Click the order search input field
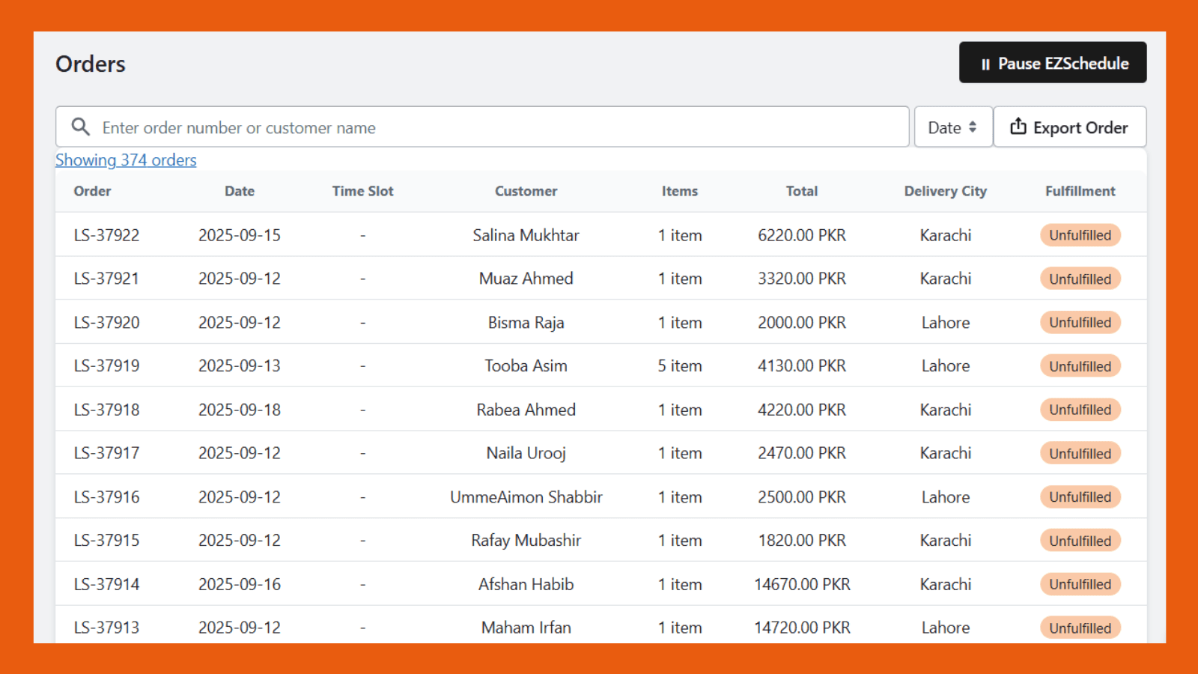 pos(449,127)
